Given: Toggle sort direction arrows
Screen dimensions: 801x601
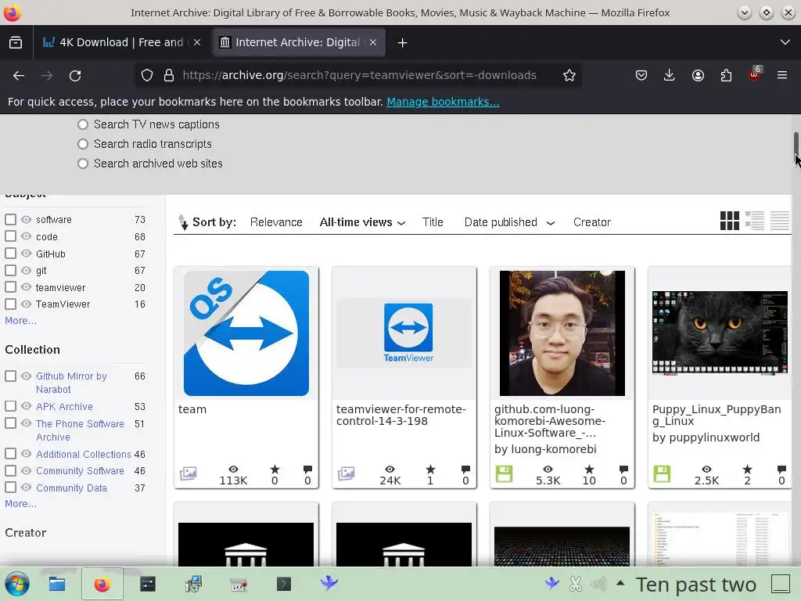Looking at the screenshot, I should (x=183, y=221).
